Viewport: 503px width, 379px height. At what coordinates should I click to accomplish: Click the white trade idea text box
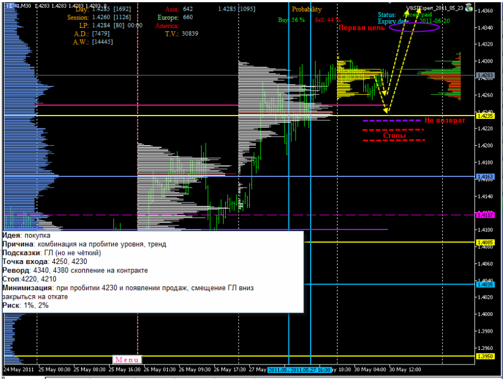click(x=153, y=272)
